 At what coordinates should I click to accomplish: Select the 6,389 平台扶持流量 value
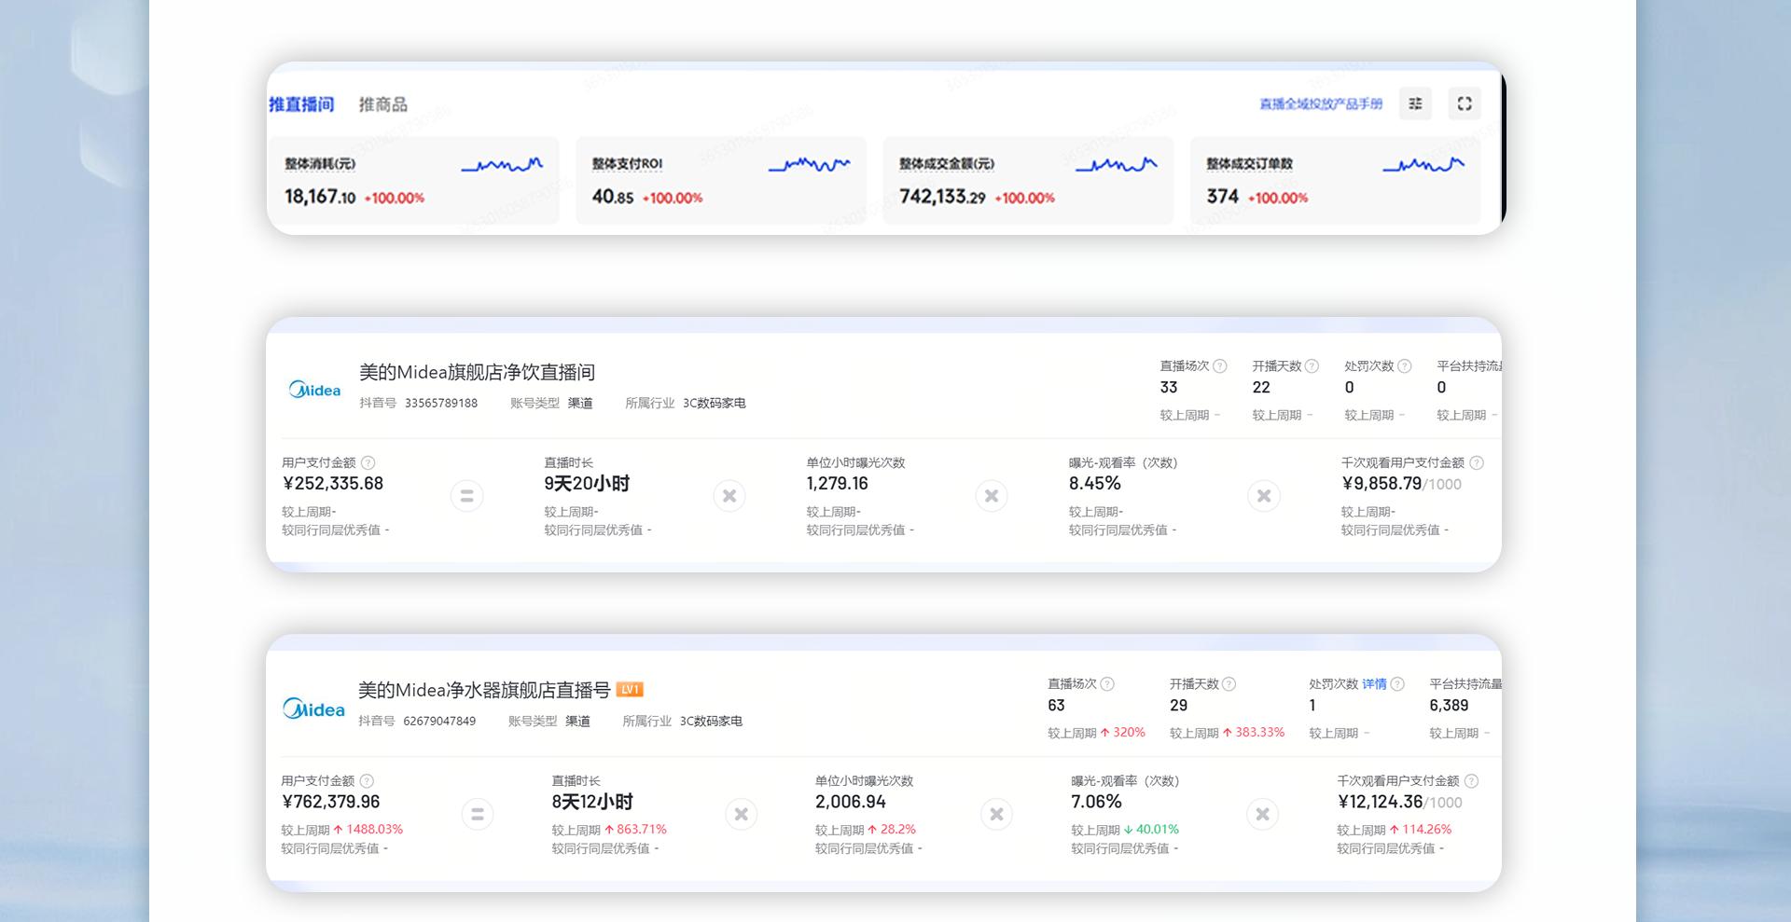(x=1449, y=706)
